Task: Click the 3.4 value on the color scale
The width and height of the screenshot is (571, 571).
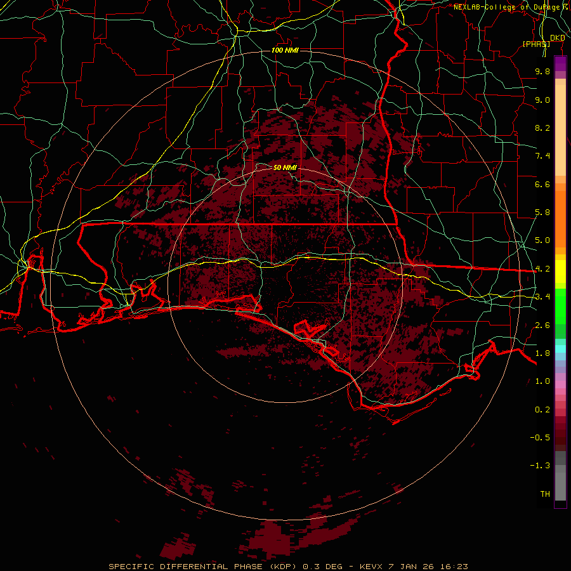Action: [x=542, y=297]
